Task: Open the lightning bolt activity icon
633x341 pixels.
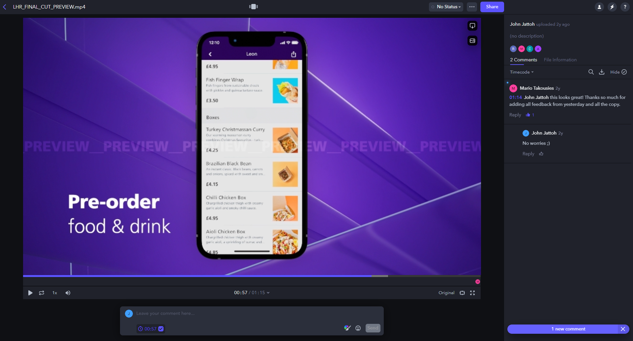Action: pos(612,7)
